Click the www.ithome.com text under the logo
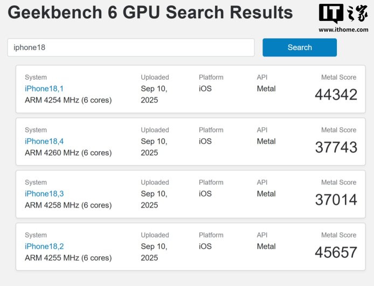Screen dimensions: 374x286 click(x=343, y=30)
